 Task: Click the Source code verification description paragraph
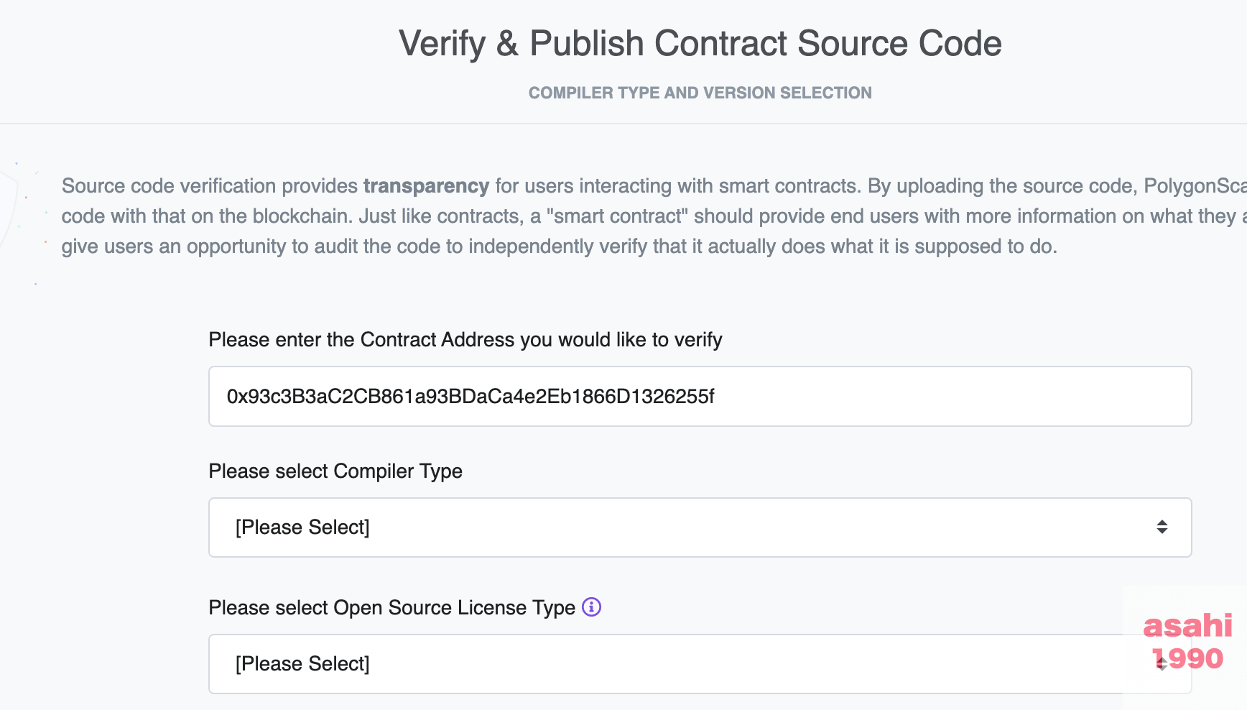click(x=654, y=216)
